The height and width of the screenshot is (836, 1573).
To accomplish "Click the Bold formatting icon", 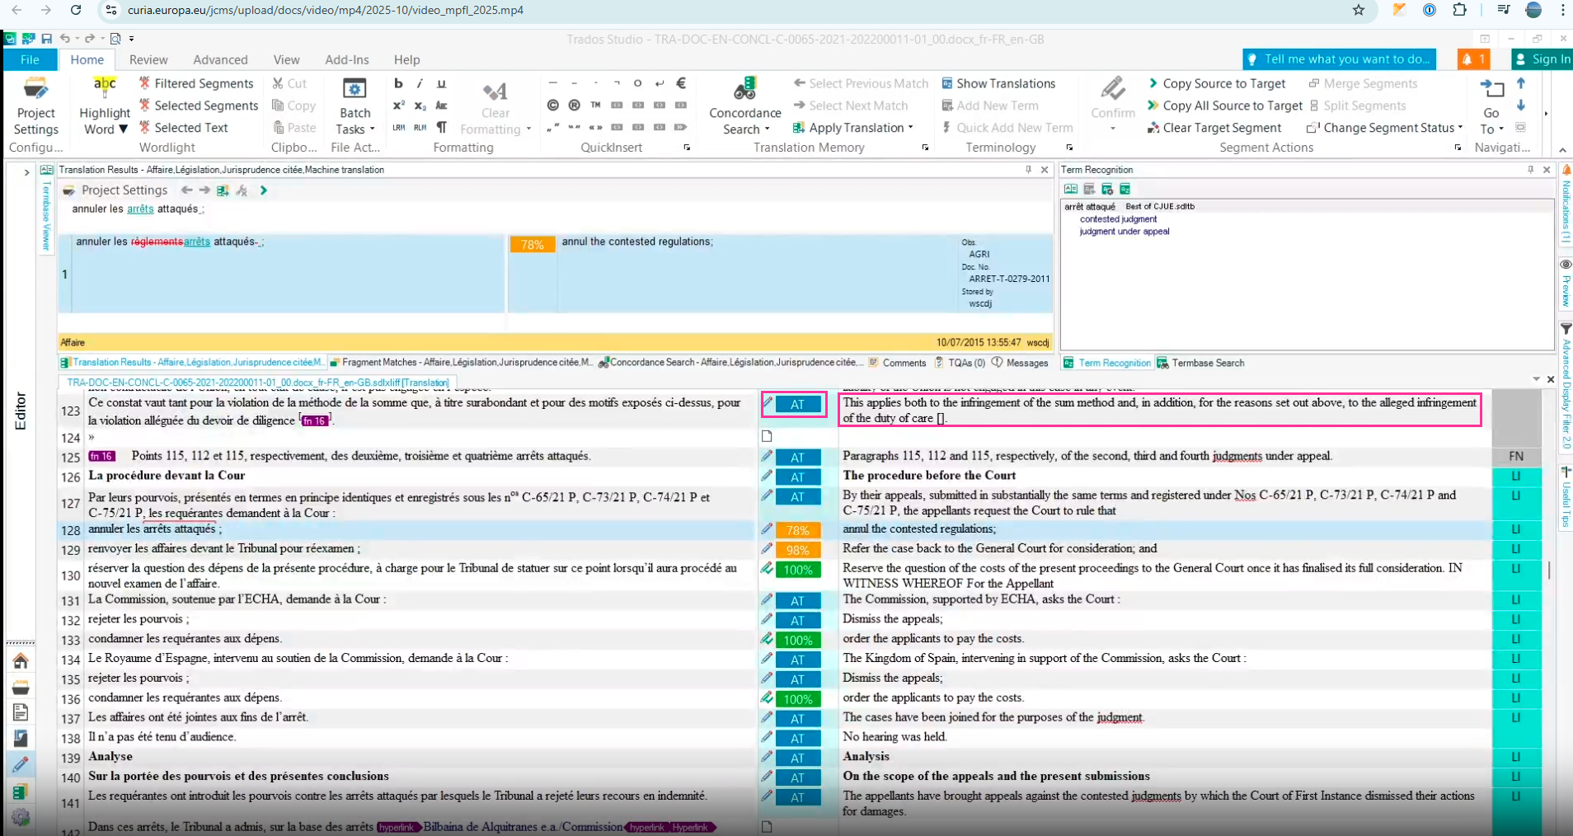I will pyautogui.click(x=399, y=83).
